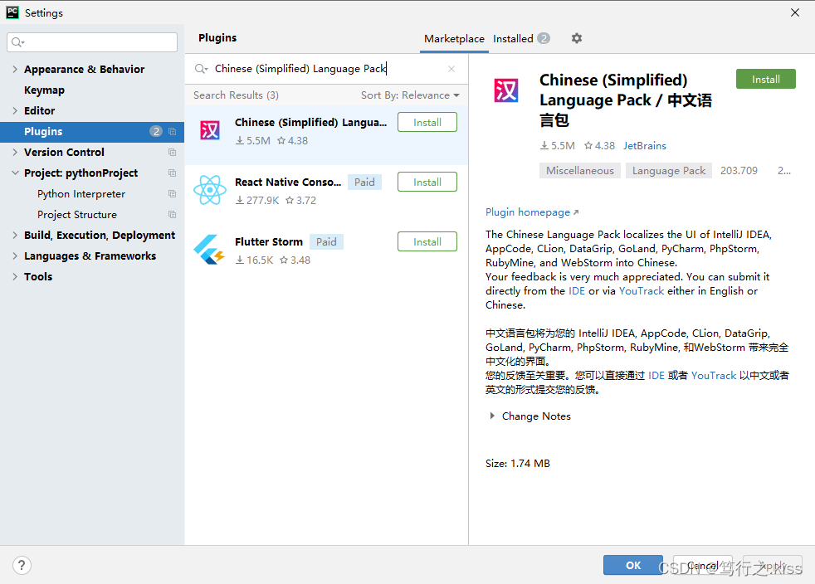Click the version number 203.709
Screen dimensions: 815x584
pos(739,170)
